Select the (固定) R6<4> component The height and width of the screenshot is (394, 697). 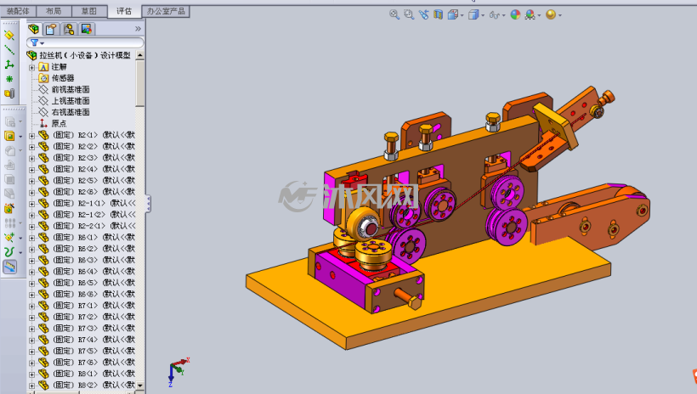click(x=87, y=271)
